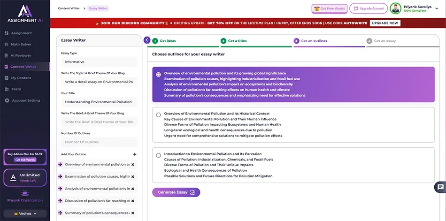Grab the drag handle of 'Analysis of environmental pollution's' item
The height and width of the screenshot is (221, 446).
[60, 189]
